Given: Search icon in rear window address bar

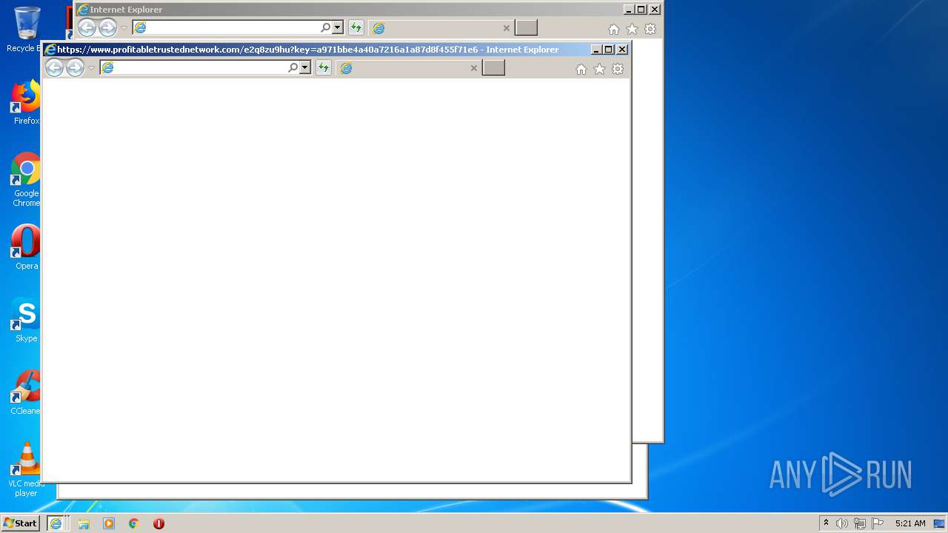Looking at the screenshot, I should (x=326, y=27).
